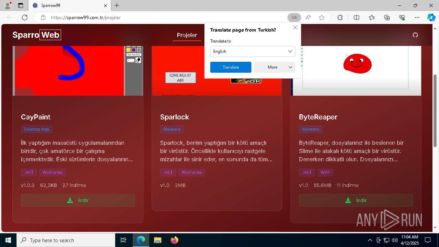Open File Explorer from taskbar

point(157,240)
